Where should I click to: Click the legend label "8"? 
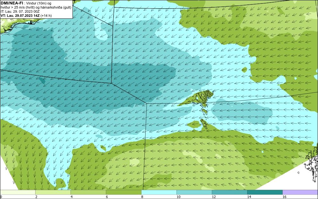(x=142, y=197)
